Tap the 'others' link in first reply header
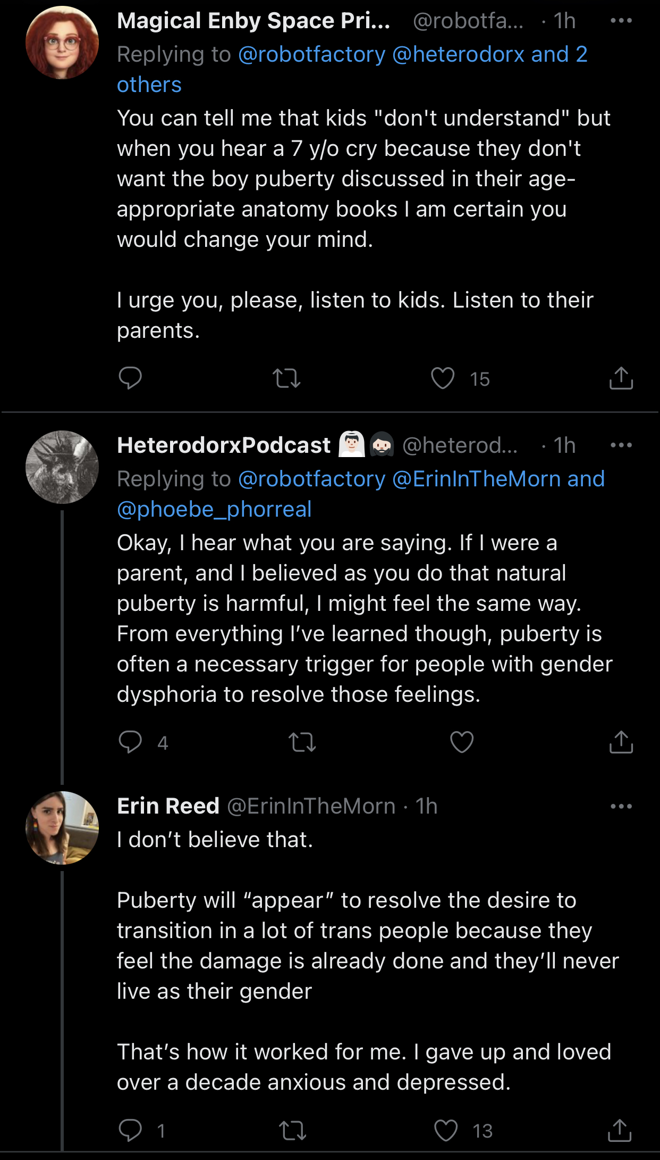 149,85
